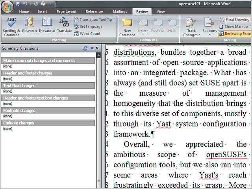The image size is (252, 189).
Task: Click '(none)' under Endnote changes
Action: [8, 129]
